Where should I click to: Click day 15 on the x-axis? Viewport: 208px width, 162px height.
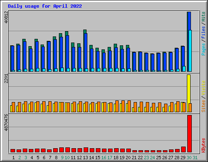click(x=97, y=158)
